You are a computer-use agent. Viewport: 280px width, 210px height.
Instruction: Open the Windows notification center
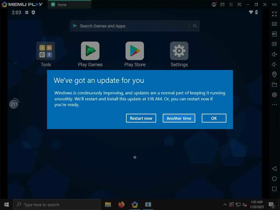(272, 205)
